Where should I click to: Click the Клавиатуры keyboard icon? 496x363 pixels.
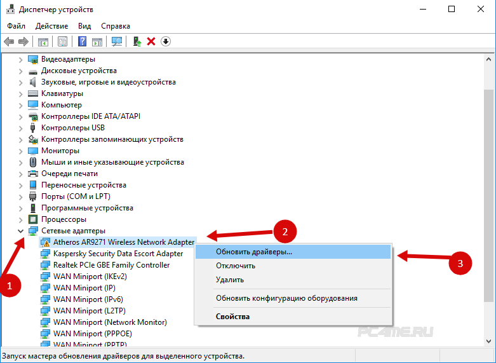tap(33, 93)
